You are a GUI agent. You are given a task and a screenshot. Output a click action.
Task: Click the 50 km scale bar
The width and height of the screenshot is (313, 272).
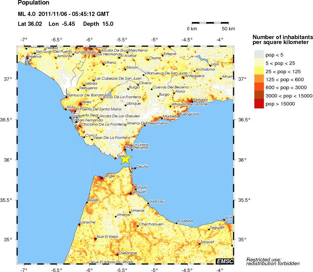coord(210,23)
